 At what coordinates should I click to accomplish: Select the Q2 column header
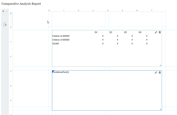coord(111,32)
